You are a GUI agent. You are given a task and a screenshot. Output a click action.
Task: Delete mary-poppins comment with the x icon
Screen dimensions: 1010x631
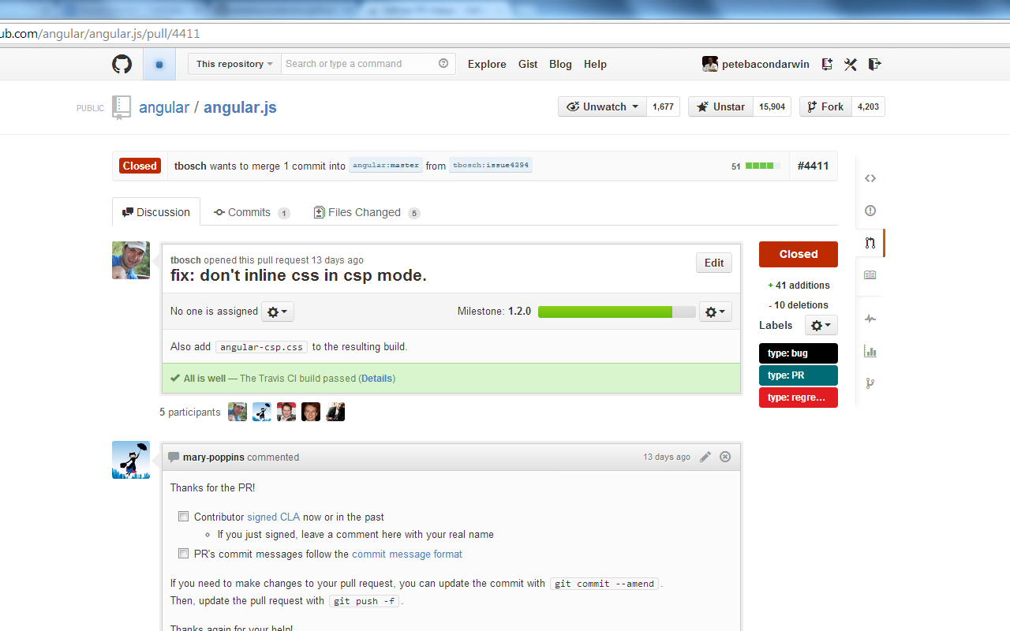point(725,457)
